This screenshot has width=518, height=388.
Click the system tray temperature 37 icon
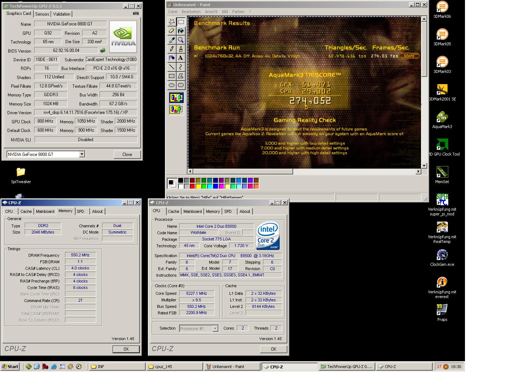point(439,367)
